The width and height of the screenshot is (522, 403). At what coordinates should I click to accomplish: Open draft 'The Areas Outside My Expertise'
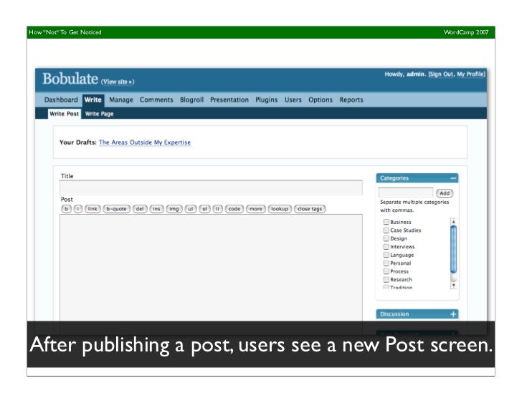[x=145, y=142]
